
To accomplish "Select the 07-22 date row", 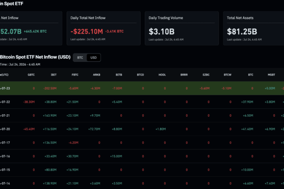I will (142, 102).
